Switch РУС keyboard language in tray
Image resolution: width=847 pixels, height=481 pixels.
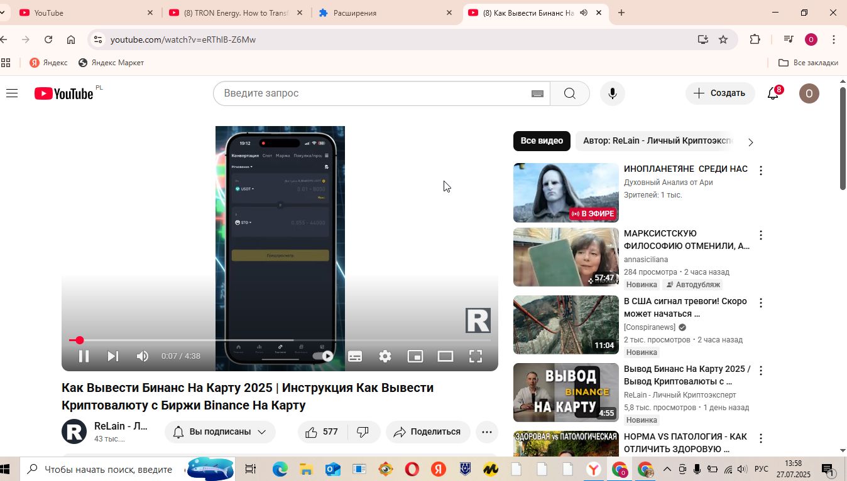point(761,469)
